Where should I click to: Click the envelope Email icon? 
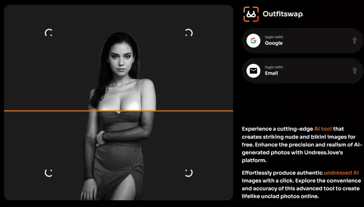click(253, 71)
